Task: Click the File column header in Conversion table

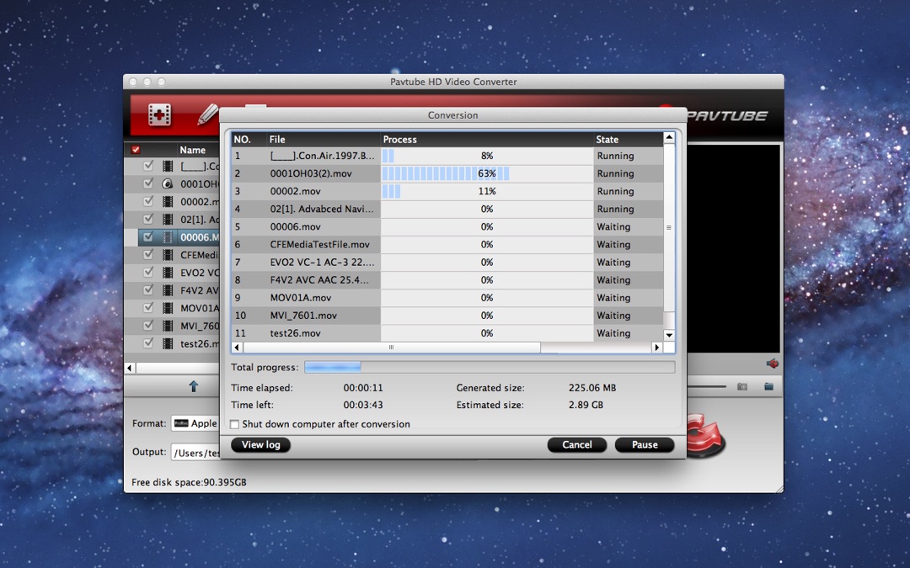Action: [x=324, y=139]
